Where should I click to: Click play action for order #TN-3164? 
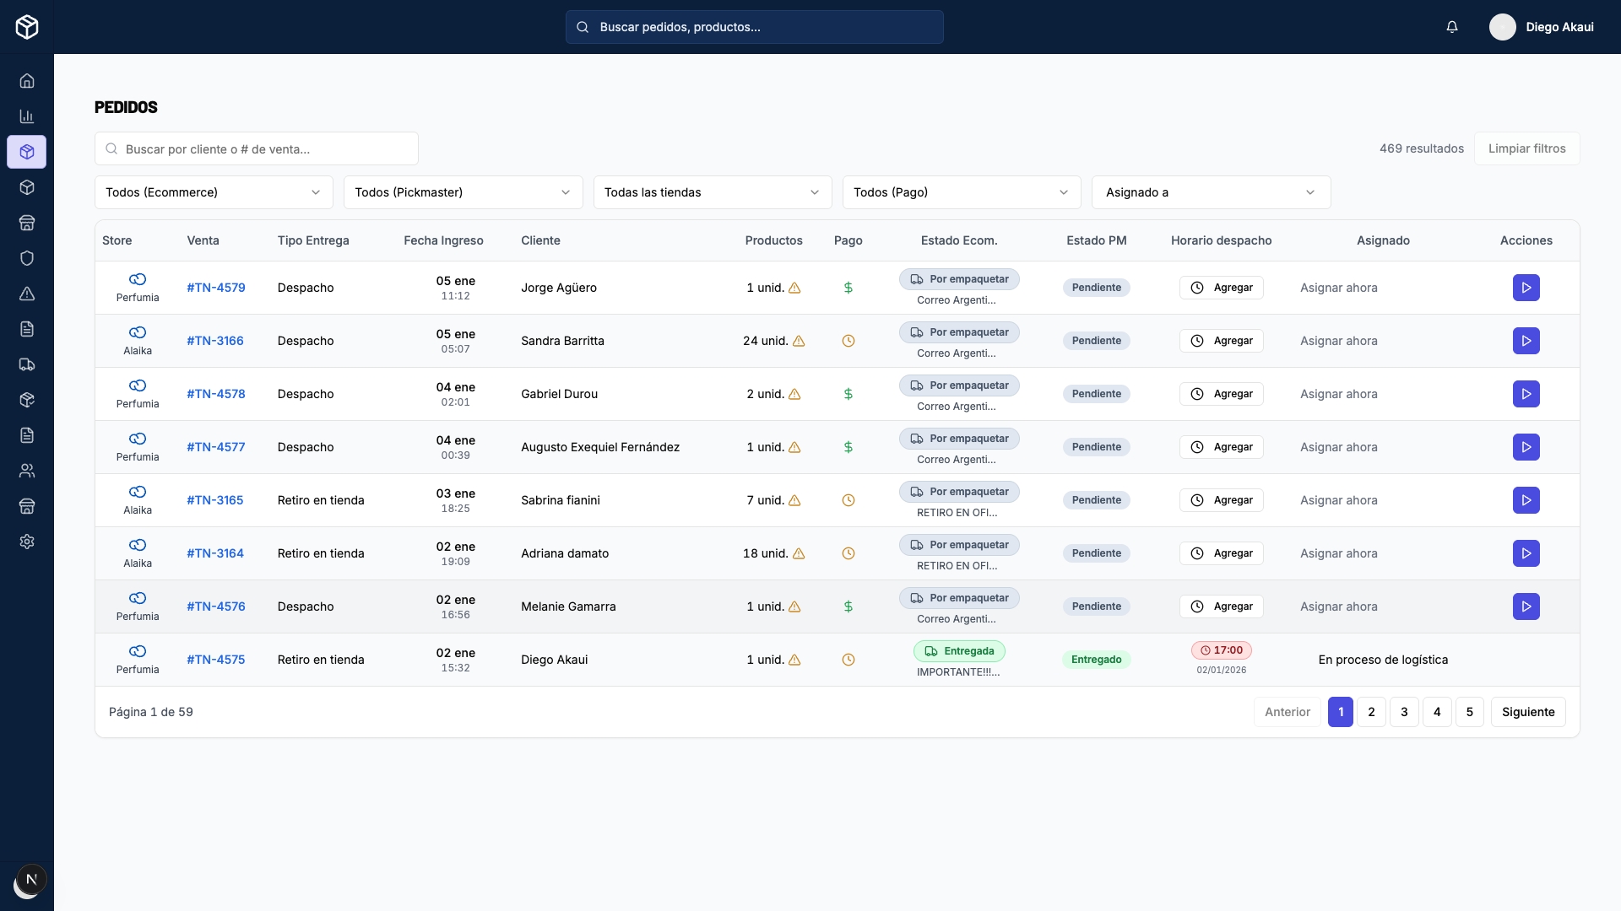point(1526,553)
